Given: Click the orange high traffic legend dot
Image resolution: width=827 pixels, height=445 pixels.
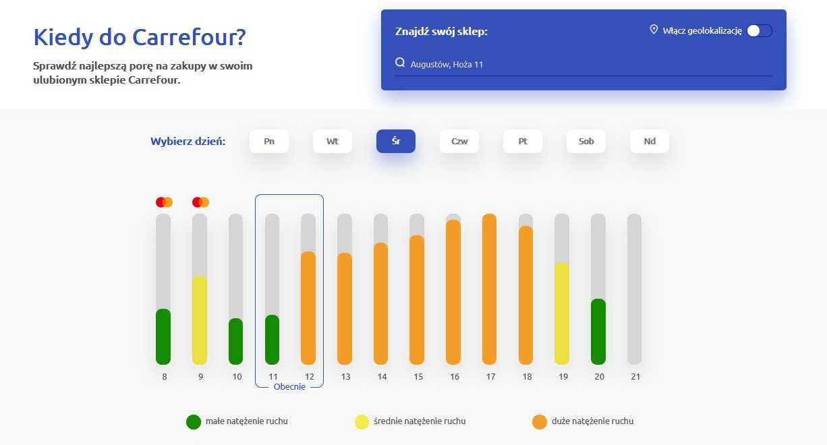Looking at the screenshot, I should [x=539, y=422].
